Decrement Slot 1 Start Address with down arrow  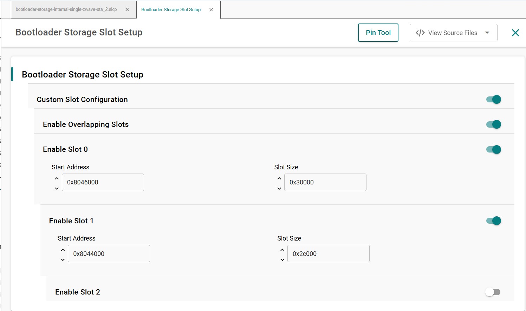[x=63, y=260]
